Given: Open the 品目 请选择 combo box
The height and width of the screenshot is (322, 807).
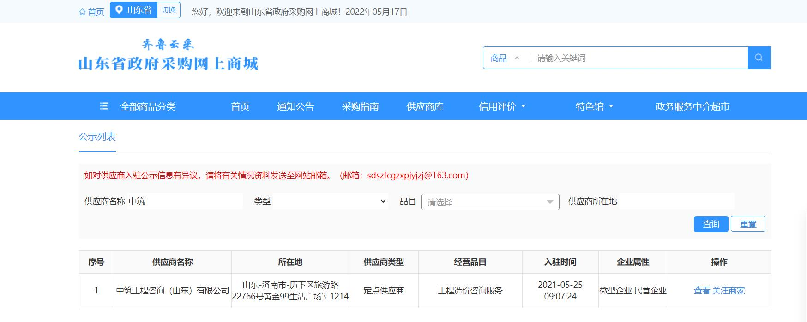Looking at the screenshot, I should click(x=490, y=202).
